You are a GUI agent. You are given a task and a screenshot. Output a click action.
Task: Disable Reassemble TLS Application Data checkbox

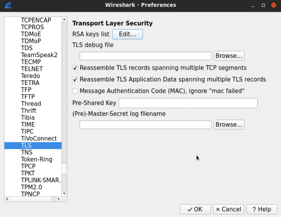tap(75, 80)
